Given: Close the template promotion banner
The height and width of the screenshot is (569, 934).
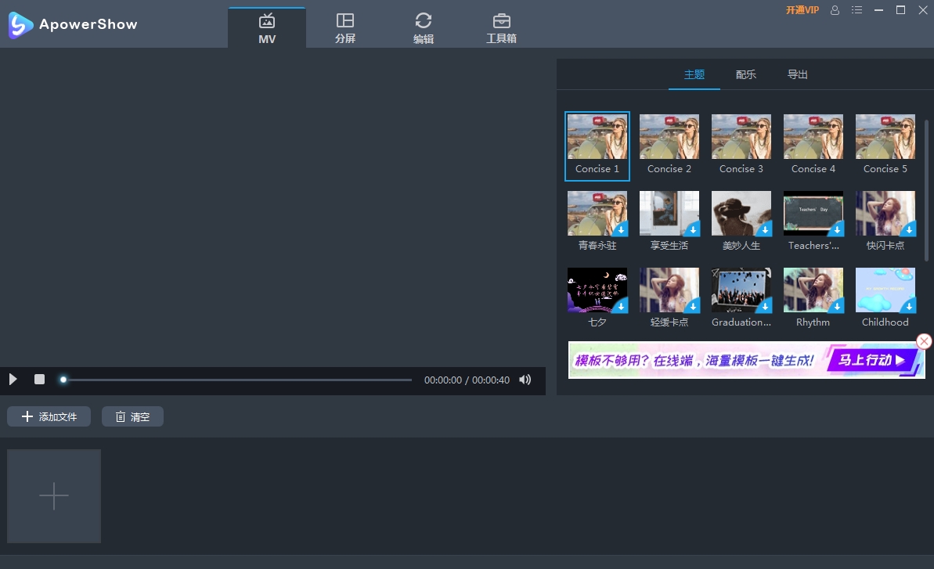Looking at the screenshot, I should [x=924, y=341].
